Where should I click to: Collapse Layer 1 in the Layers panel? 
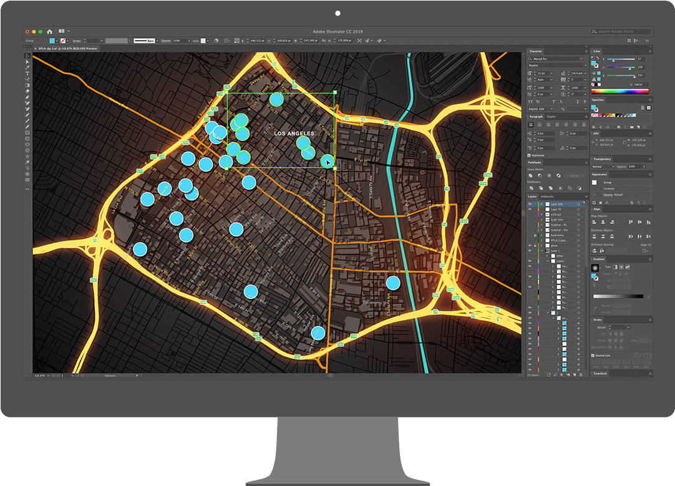541,251
